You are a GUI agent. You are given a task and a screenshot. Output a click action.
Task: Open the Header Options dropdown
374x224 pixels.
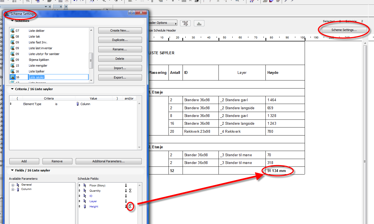pyautogui.click(x=163, y=23)
